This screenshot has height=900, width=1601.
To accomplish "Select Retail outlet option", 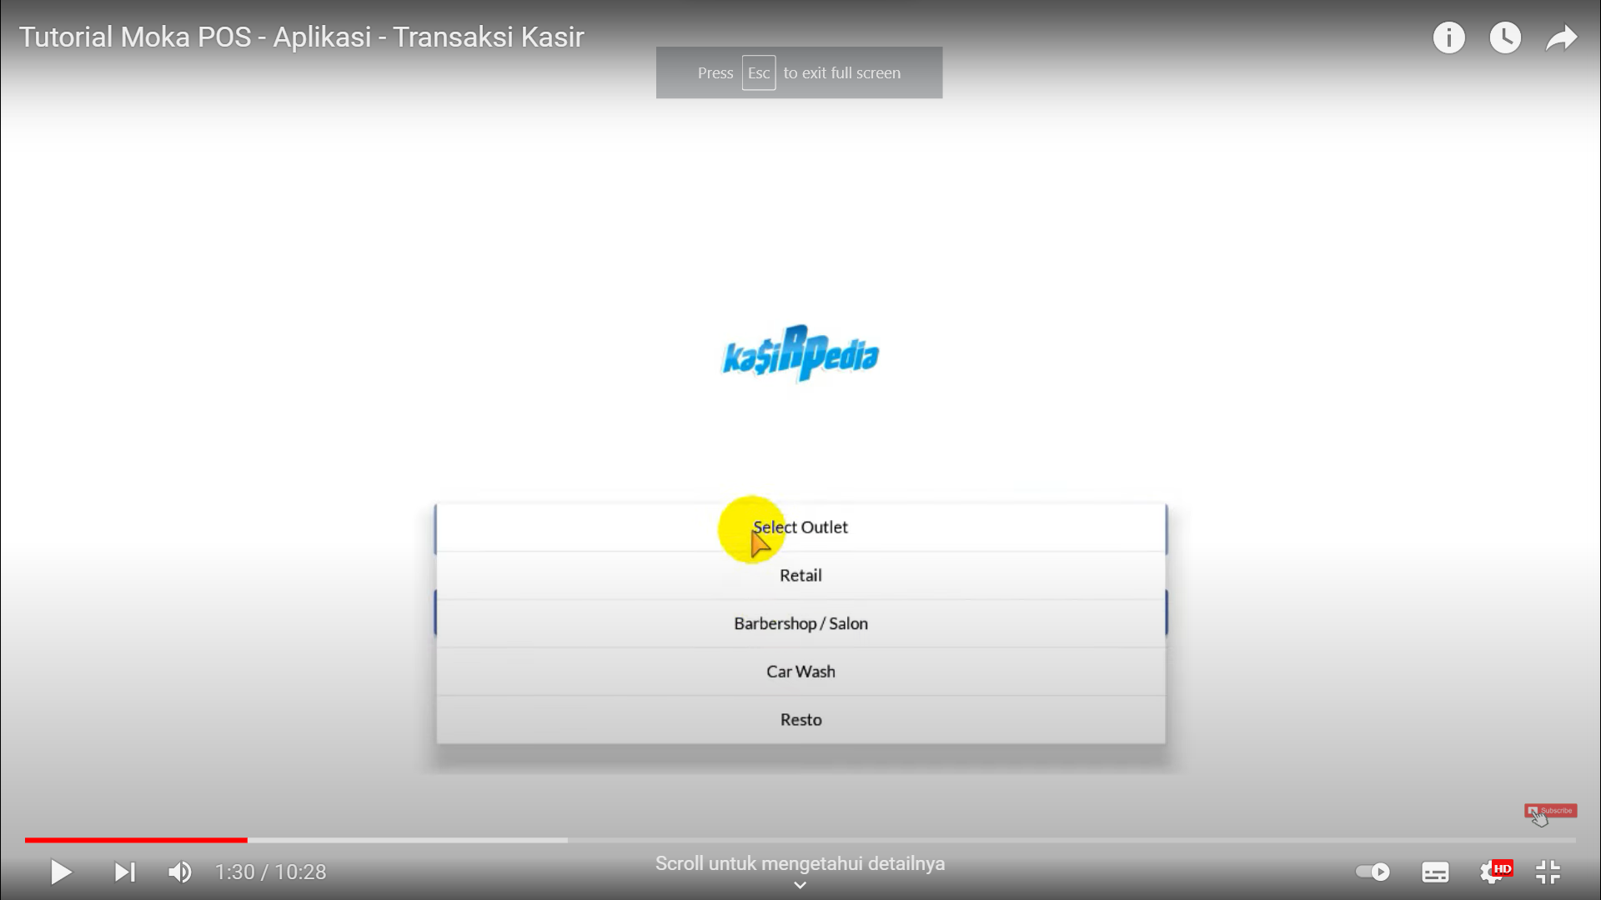I will (800, 575).
